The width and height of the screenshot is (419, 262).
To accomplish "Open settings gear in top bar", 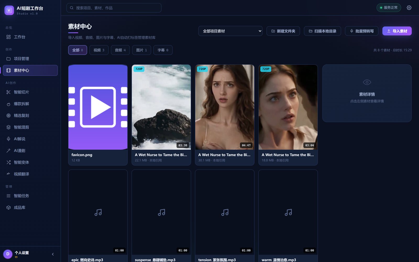I will [x=409, y=8].
